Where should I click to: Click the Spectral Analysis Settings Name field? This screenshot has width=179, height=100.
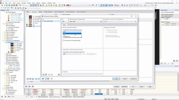84,21
